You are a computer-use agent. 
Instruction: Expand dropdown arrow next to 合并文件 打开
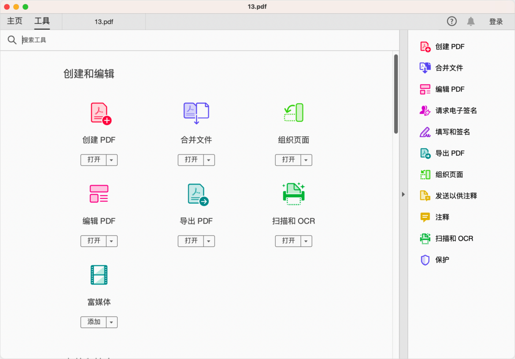[x=209, y=160]
